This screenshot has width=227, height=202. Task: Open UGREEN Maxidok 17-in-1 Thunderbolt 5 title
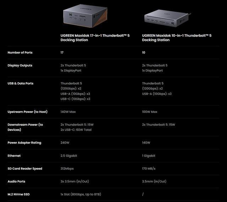(x=95, y=38)
